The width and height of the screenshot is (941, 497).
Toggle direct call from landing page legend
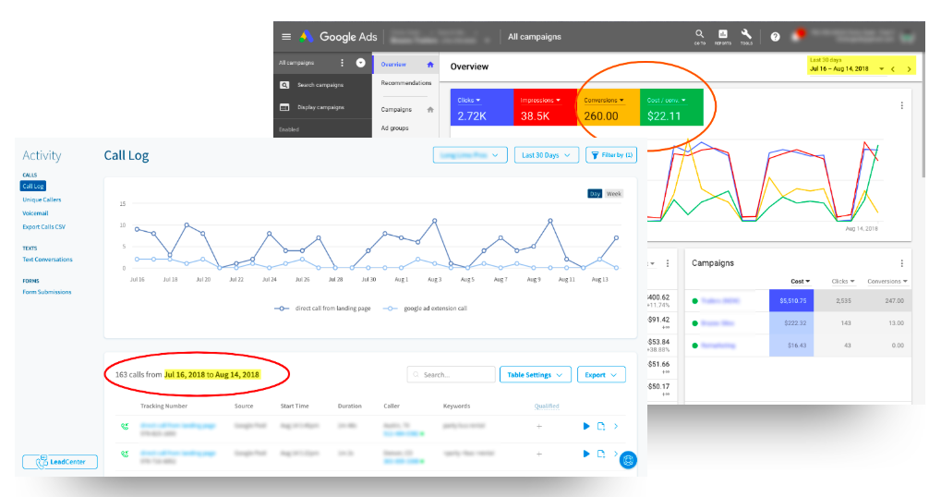pos(321,308)
